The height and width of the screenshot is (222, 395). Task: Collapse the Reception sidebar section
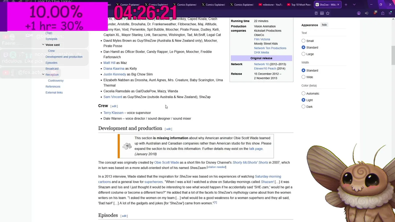click(x=43, y=74)
